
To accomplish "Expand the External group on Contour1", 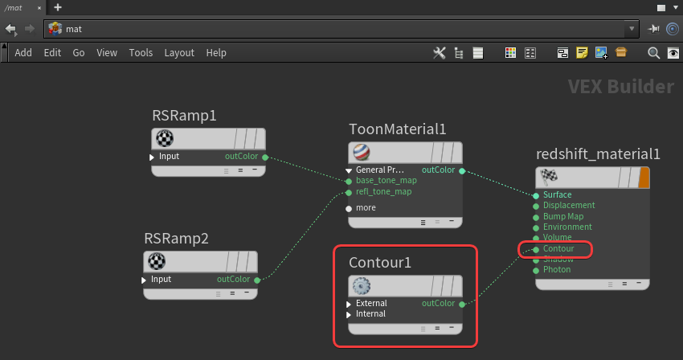I will [349, 304].
